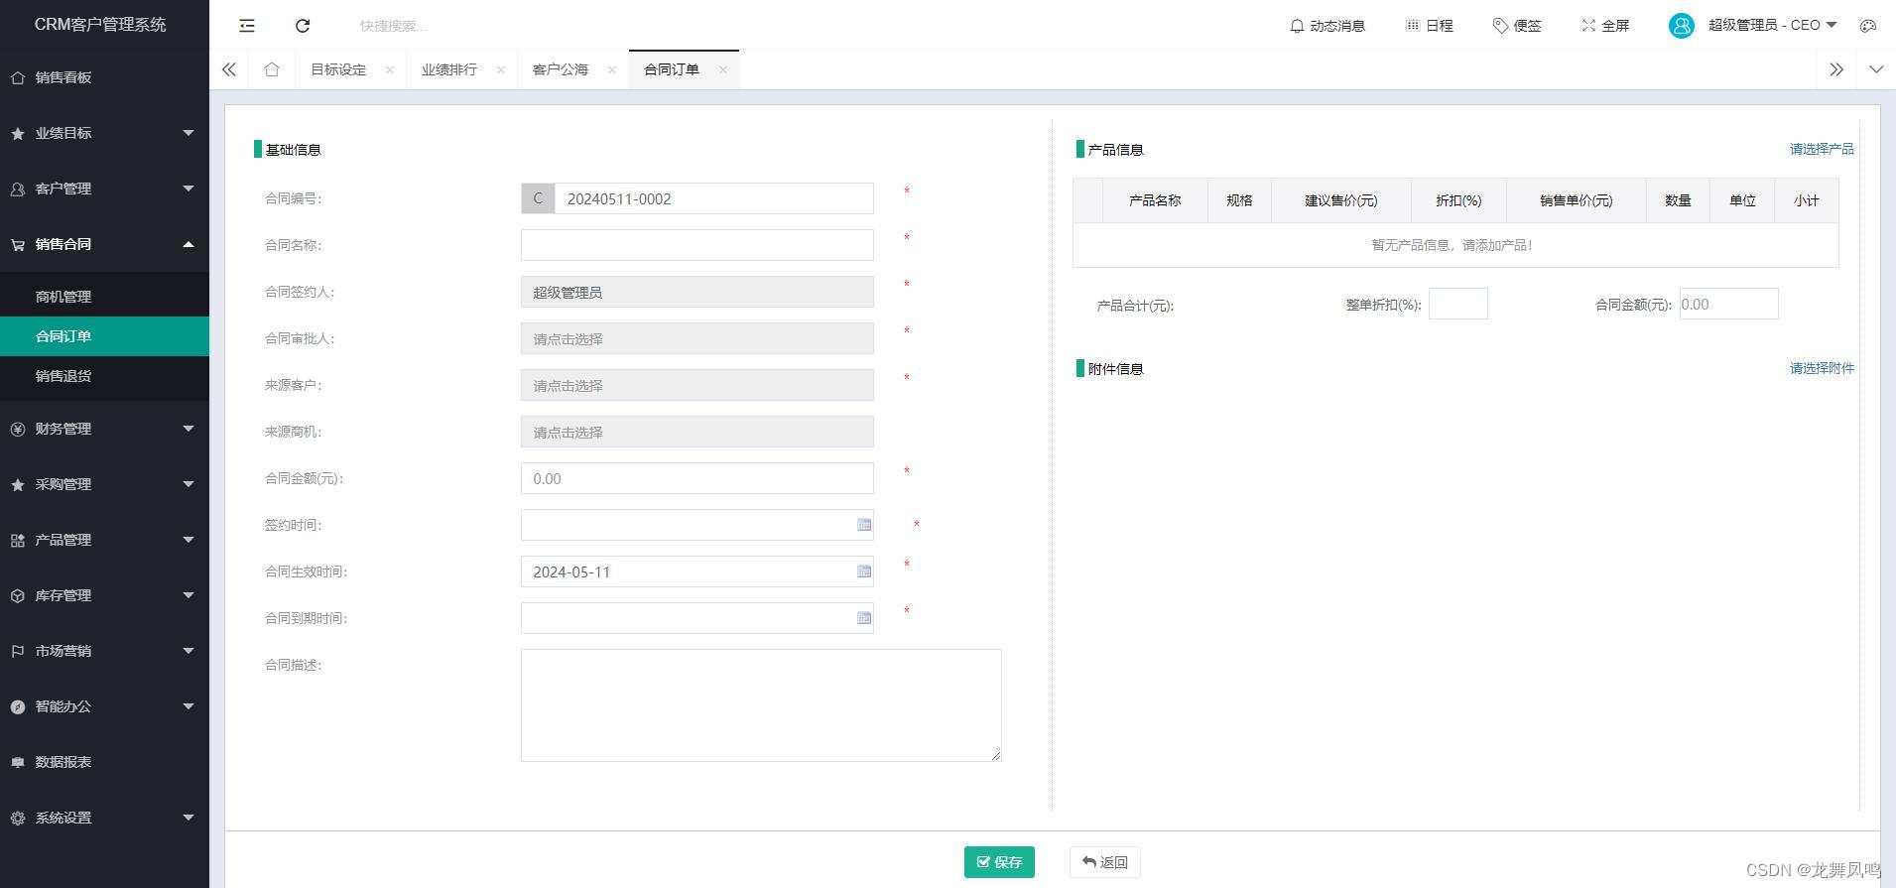
Task: Close the 目标设定 tab
Action: (389, 69)
